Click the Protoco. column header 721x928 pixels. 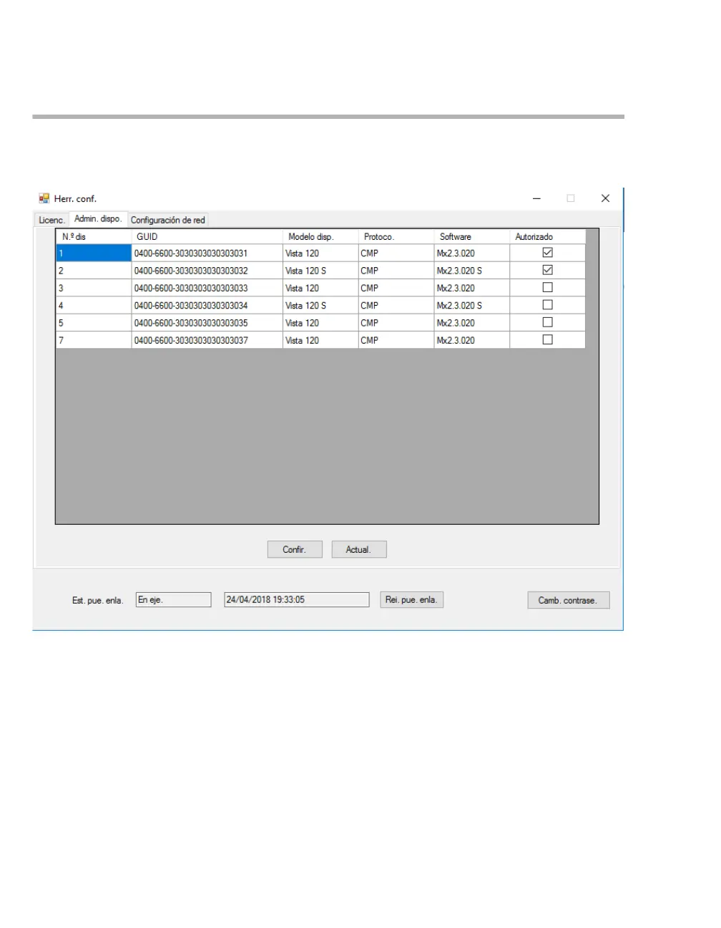[x=396, y=236]
